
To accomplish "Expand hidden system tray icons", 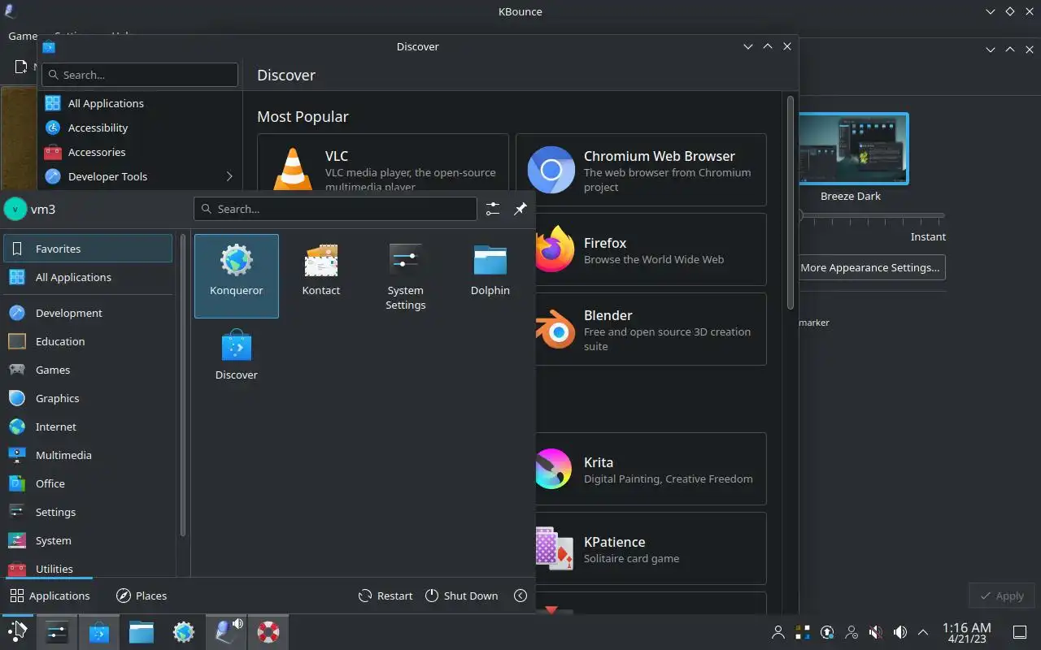I will (x=923, y=632).
